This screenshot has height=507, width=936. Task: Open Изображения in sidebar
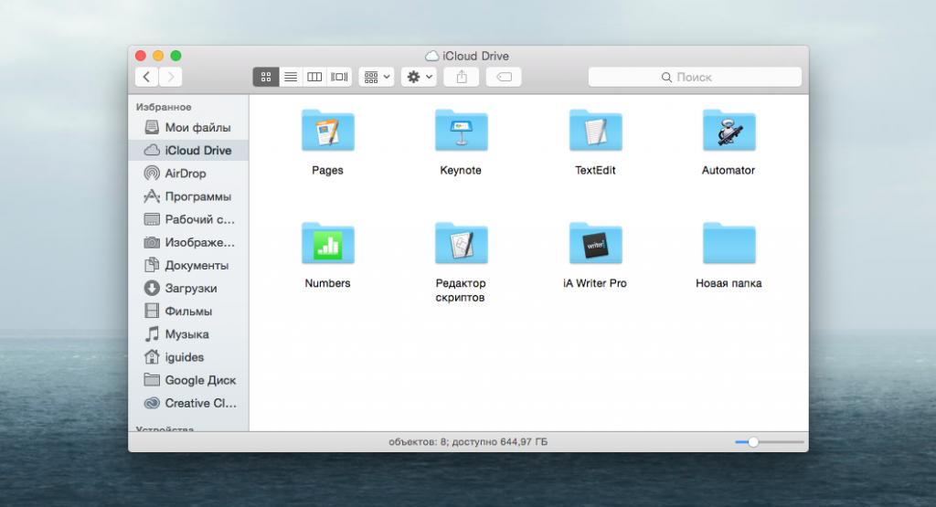188,242
